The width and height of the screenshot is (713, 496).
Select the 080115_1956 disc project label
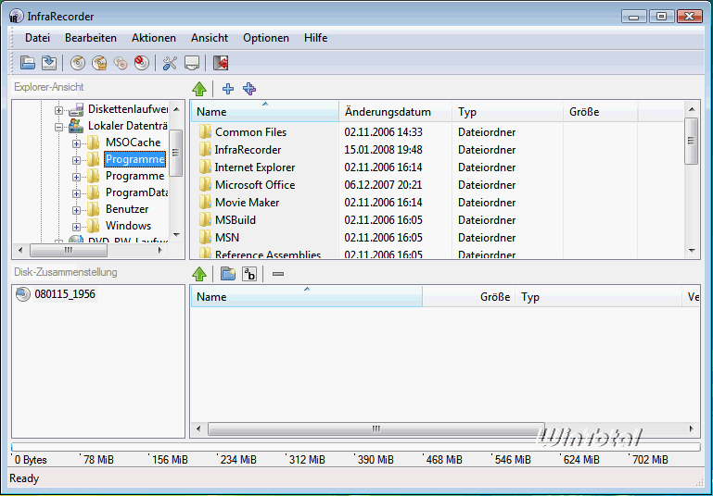click(x=65, y=294)
